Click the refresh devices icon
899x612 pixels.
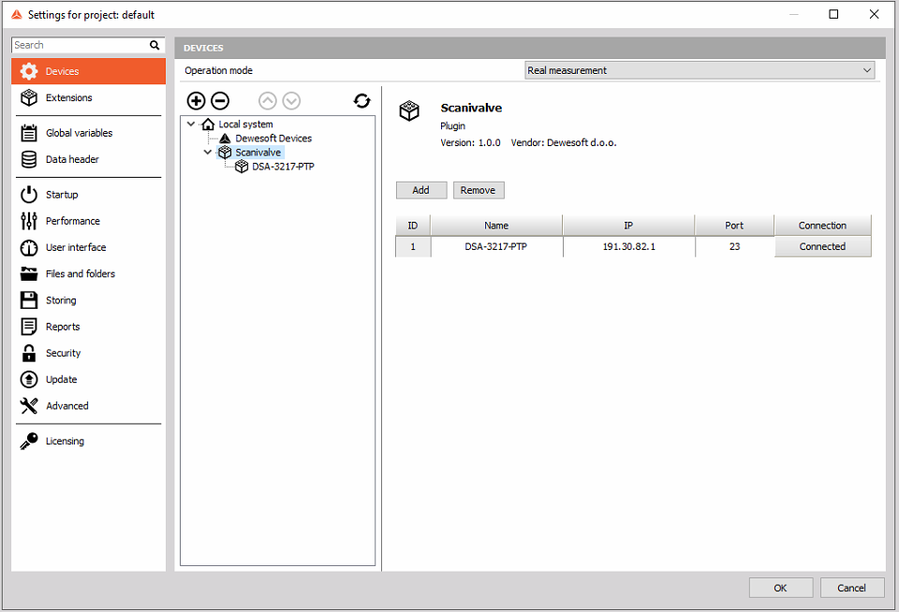pos(361,101)
